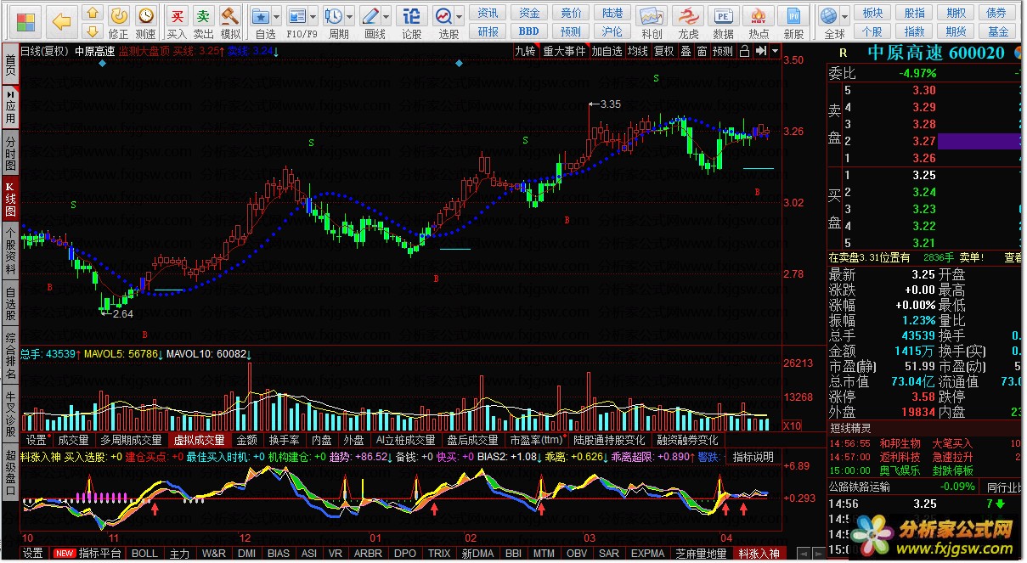Open the 首页 sidebar tab
Image resolution: width=1027 pixels, height=563 pixels.
10,65
